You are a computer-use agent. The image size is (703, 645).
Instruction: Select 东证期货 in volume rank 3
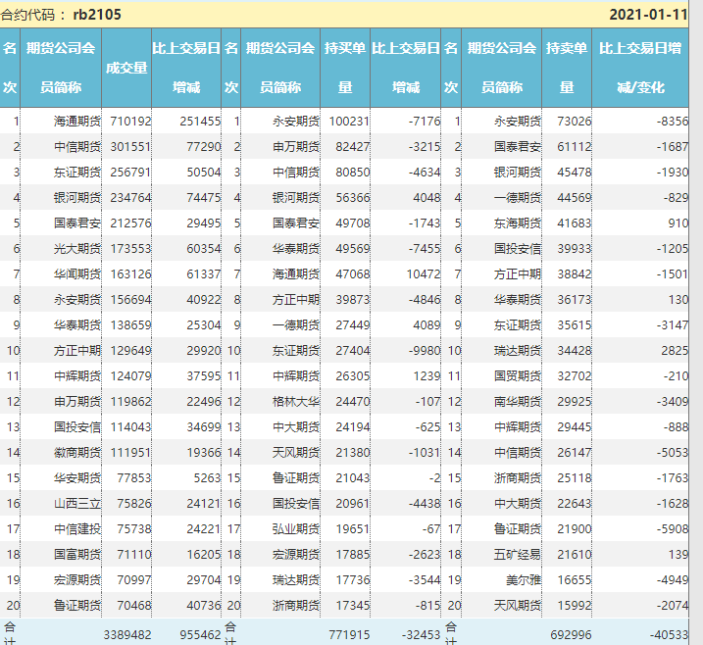click(x=77, y=173)
